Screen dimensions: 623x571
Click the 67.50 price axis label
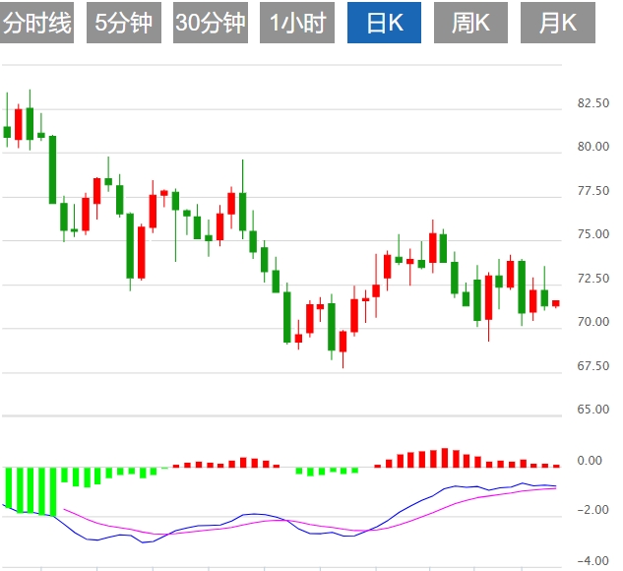(593, 366)
